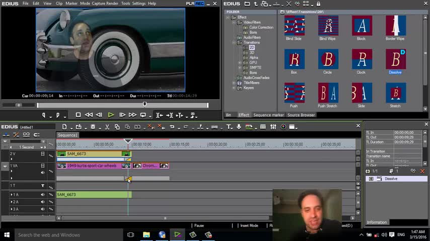Click the delete X icon in the Information panel

[x=422, y=171]
